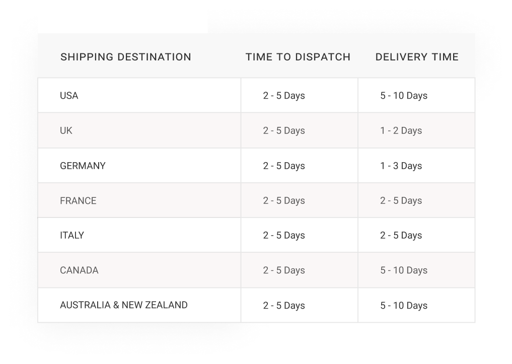Image resolution: width=512 pixels, height=364 pixels.
Task: Select the Italy destination cell
Action: click(x=72, y=235)
